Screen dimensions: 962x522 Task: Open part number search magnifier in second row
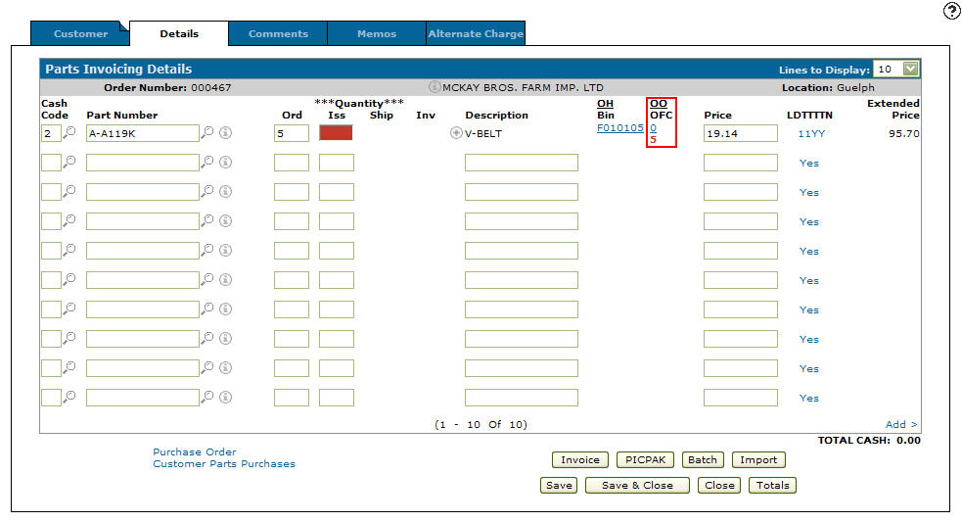208,161
